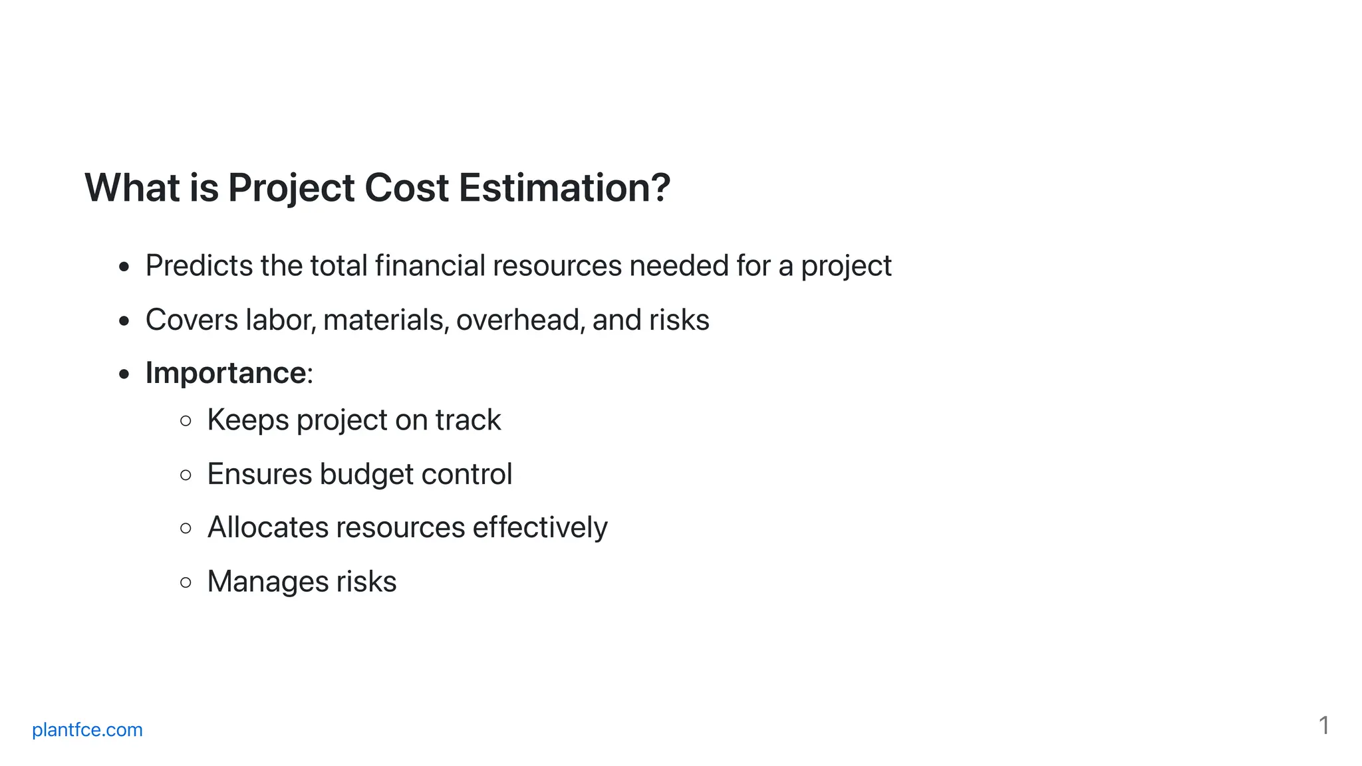Click the filled bullet dot before 'Predicts'
The width and height of the screenshot is (1362, 766).
point(124,268)
